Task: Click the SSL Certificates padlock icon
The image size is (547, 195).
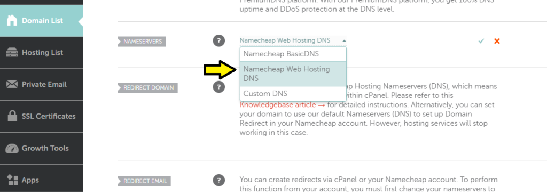Action: pyautogui.click(x=13, y=116)
